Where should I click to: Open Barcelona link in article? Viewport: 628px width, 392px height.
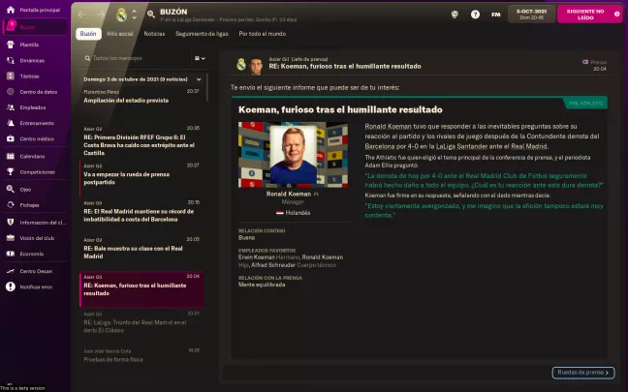tap(379, 146)
